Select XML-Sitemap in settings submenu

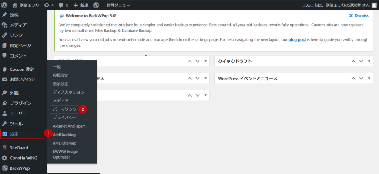click(x=64, y=143)
